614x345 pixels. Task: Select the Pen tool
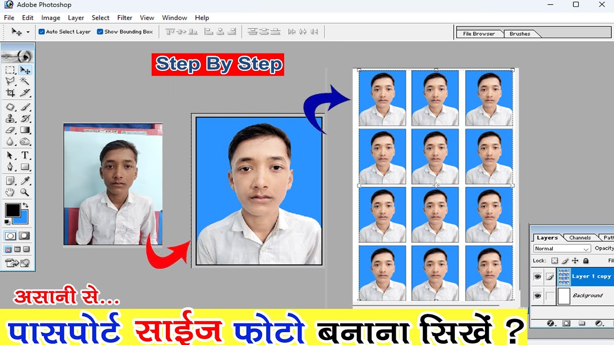tap(10, 167)
